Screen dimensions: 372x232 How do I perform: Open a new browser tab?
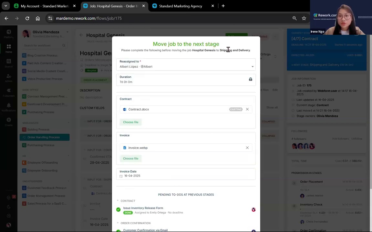pos(223,6)
